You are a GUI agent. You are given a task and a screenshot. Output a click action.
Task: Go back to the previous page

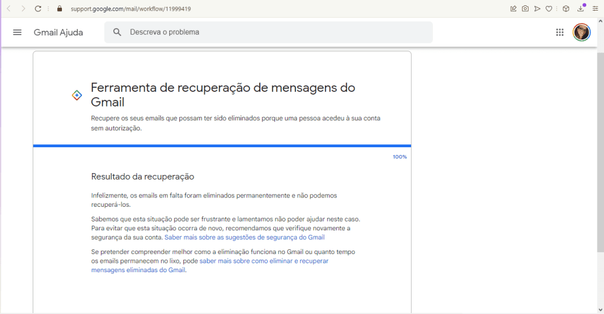pos(9,8)
